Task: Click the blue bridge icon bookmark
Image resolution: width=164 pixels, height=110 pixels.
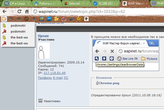Action: (x=49, y=19)
